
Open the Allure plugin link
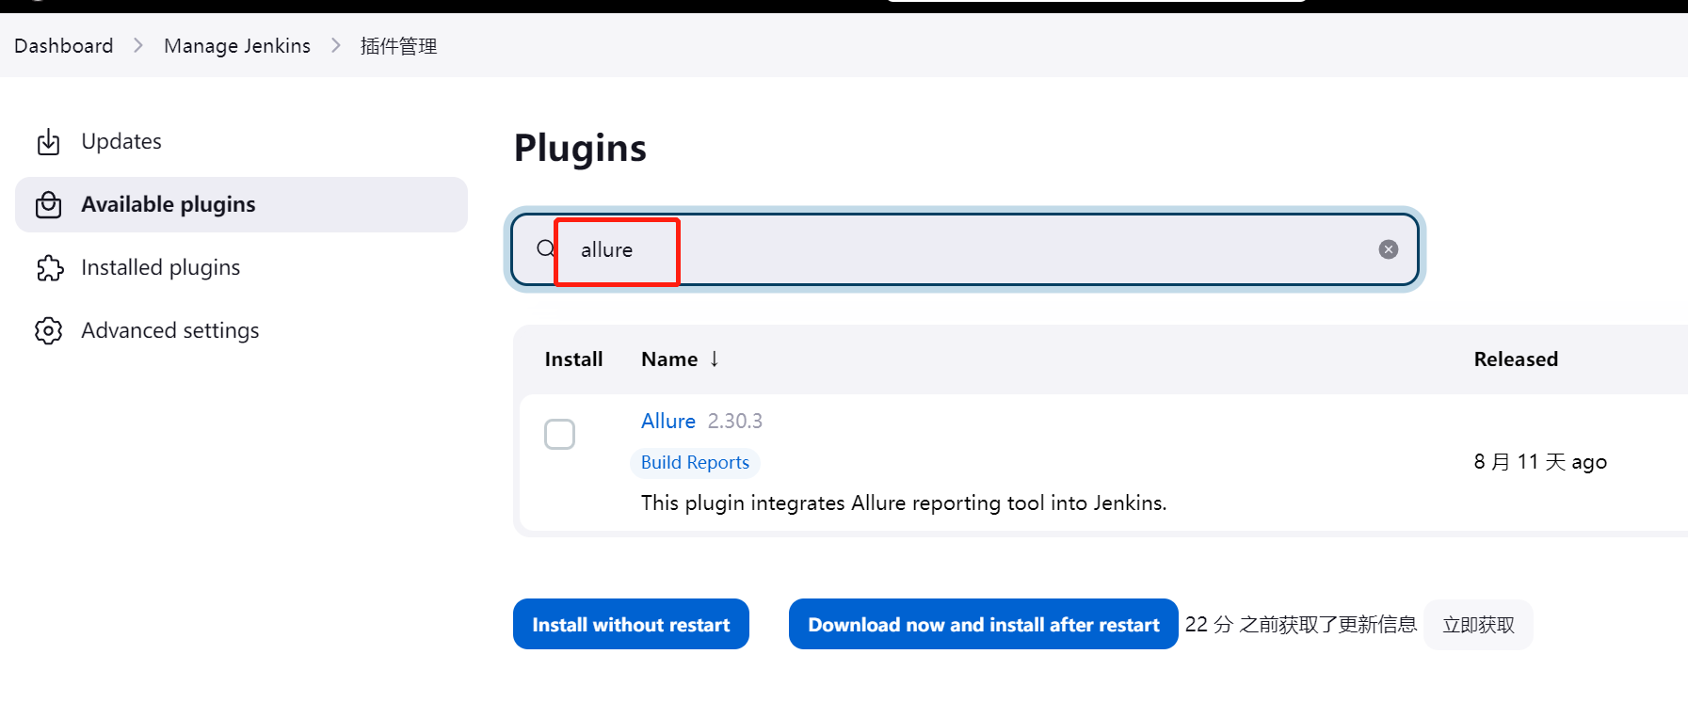pyautogui.click(x=667, y=421)
